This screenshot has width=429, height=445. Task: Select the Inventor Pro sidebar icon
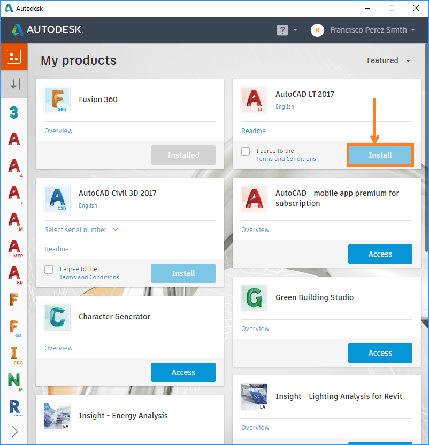16,355
